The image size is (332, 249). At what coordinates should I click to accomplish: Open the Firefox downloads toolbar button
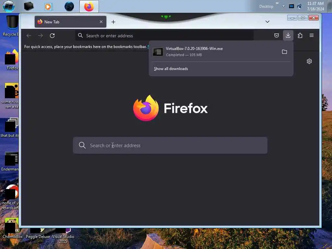point(288,35)
